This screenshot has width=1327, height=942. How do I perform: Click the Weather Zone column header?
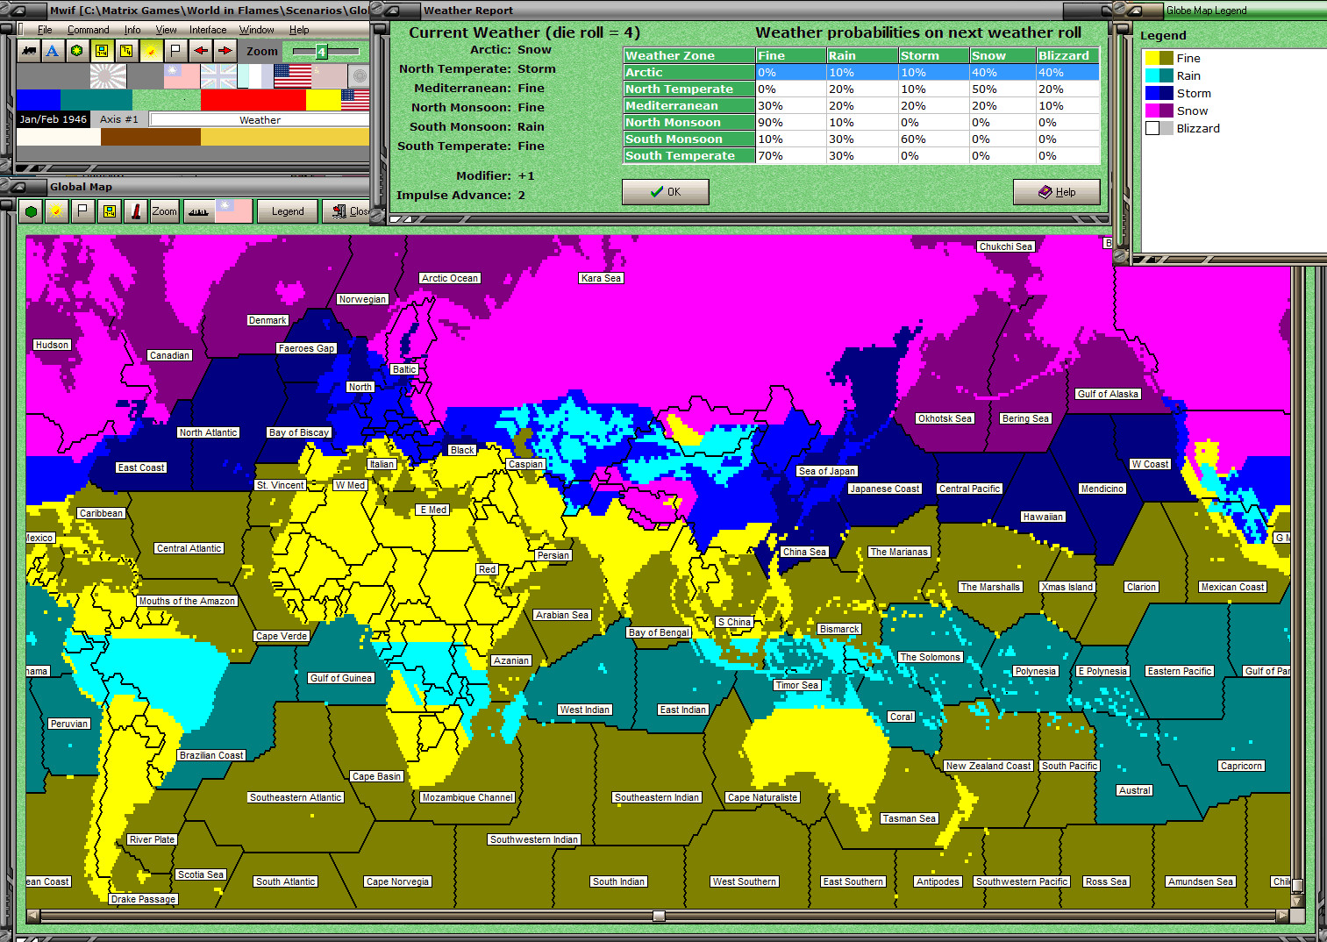tap(689, 55)
